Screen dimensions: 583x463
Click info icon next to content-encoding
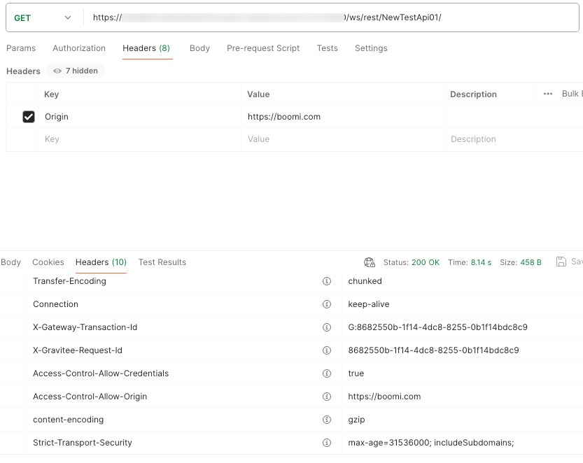326,420
